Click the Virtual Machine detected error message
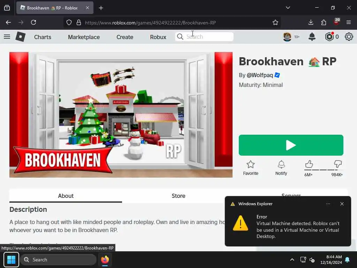The image size is (357, 268). (298, 230)
